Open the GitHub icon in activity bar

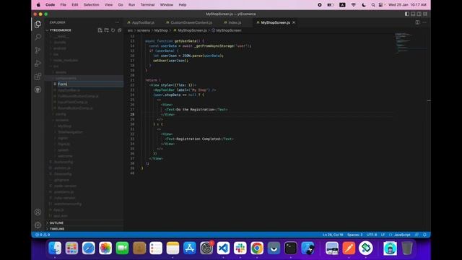[x=38, y=90]
